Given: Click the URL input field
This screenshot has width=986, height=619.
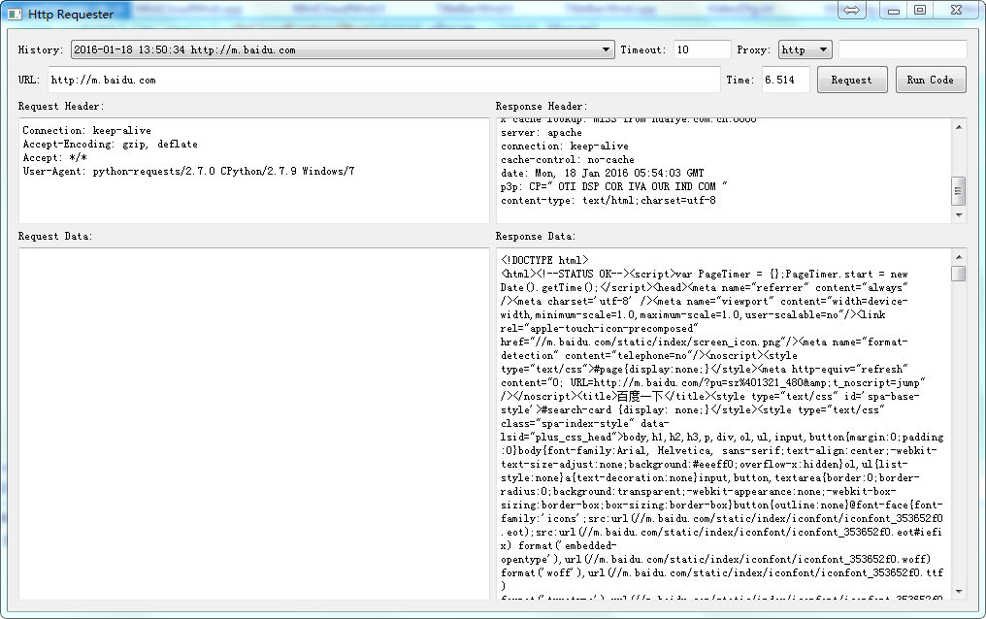Looking at the screenshot, I should click(383, 80).
